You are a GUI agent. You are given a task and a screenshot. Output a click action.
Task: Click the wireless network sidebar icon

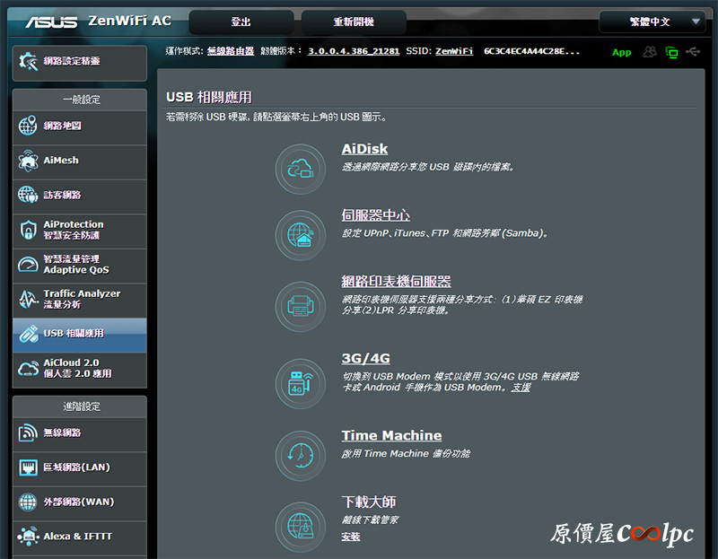tap(28, 432)
